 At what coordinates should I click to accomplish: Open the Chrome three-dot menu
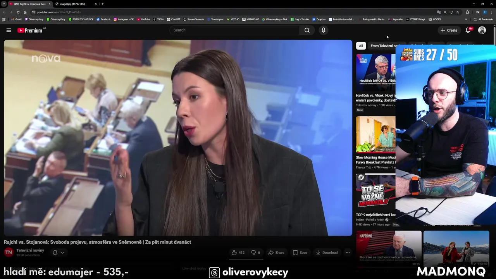(491, 12)
